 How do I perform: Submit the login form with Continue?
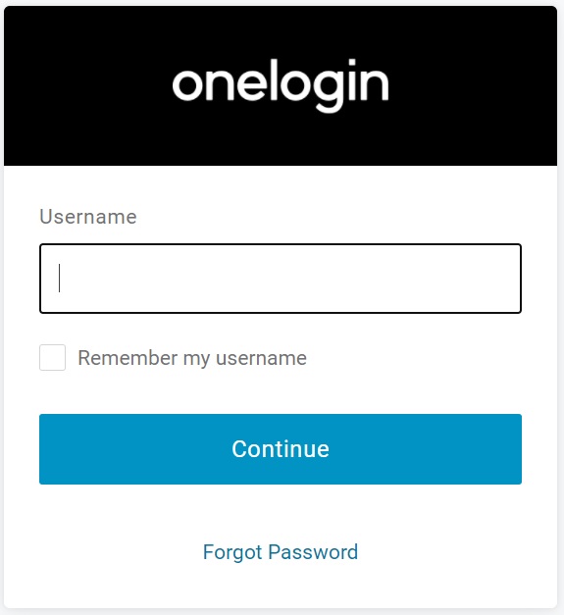pyautogui.click(x=281, y=449)
